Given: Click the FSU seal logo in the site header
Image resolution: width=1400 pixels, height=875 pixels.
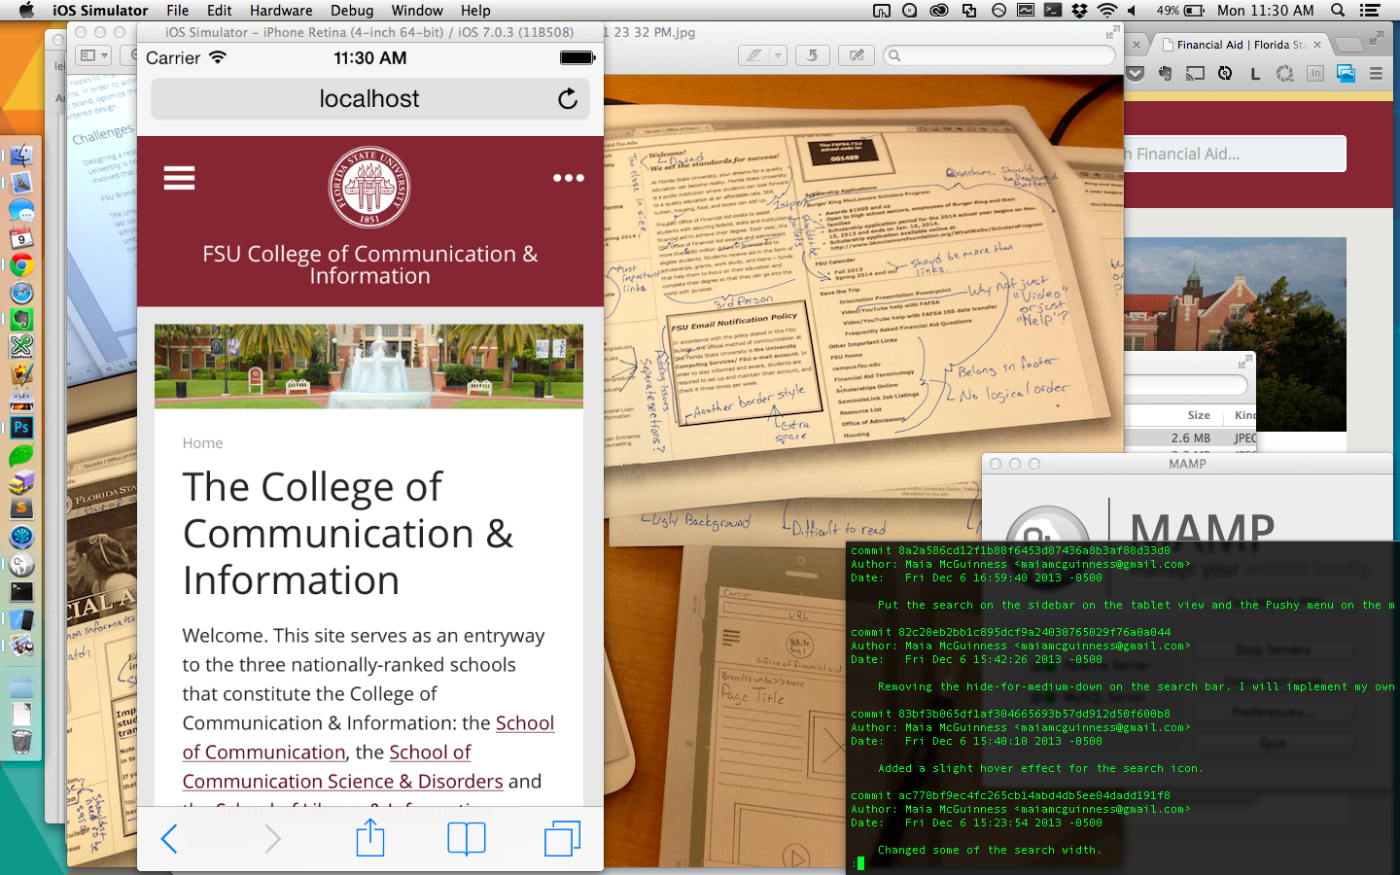Looking at the screenshot, I should pyautogui.click(x=369, y=188).
